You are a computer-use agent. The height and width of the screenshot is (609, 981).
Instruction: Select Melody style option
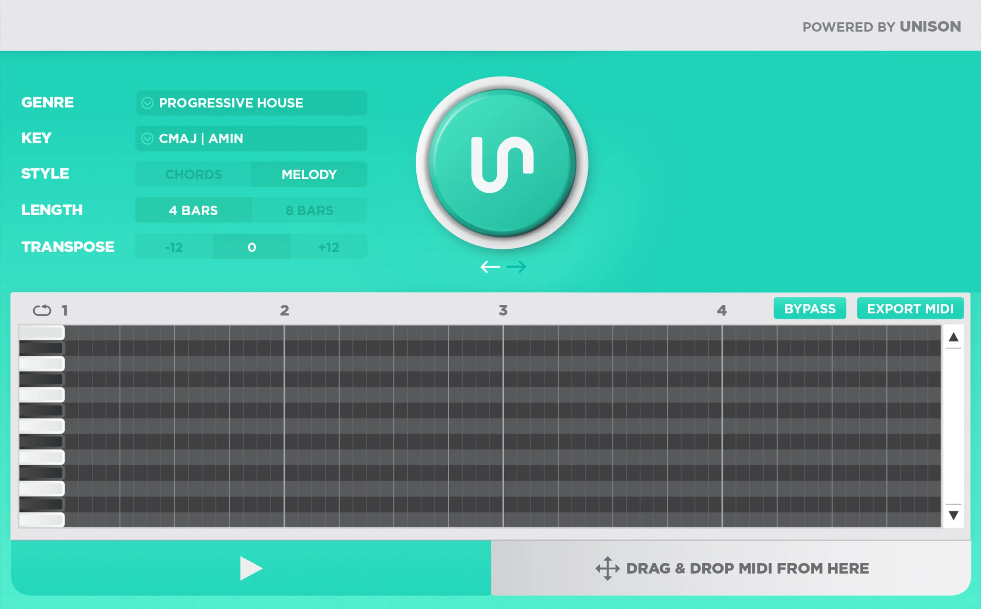pyautogui.click(x=309, y=175)
